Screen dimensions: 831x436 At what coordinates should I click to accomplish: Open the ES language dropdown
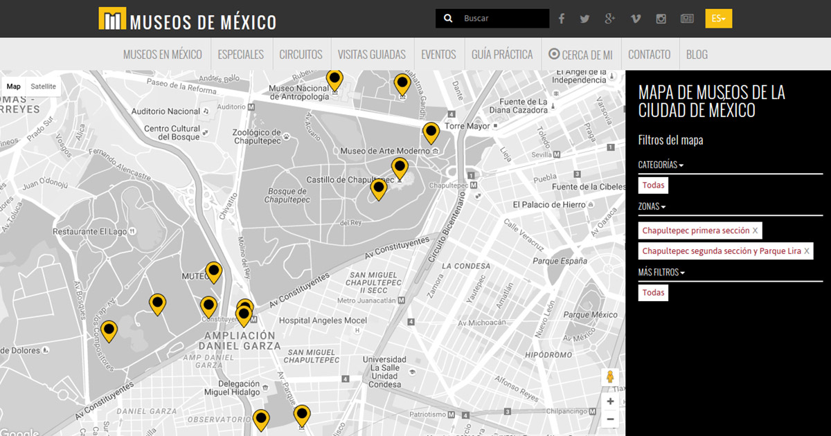click(719, 19)
